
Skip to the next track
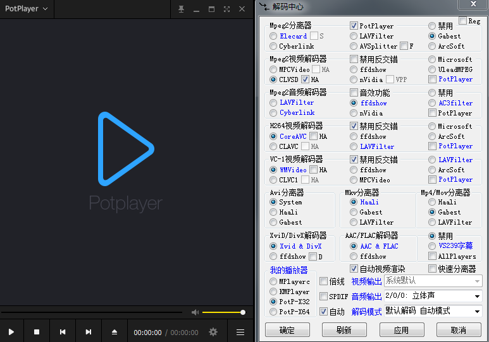tap(89, 332)
